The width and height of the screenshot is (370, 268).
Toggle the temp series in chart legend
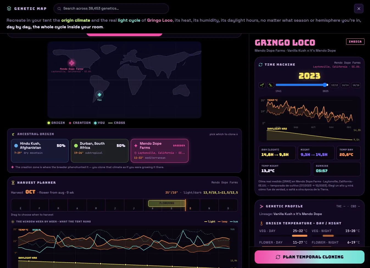point(222,222)
